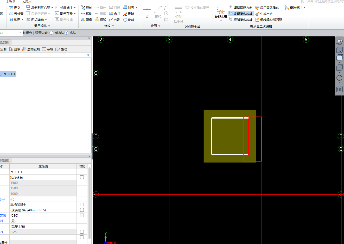Click the 锁定 lock icon
Viewport: 344px width, 244px height.
click(11, 20)
